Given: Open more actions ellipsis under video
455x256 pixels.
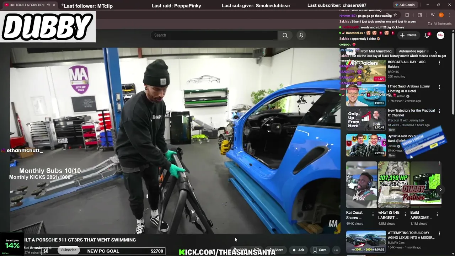Looking at the screenshot, I should click(x=336, y=250).
